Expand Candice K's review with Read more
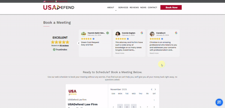Image resolution: width=225 pixels, height=108 pixels. point(154,53)
